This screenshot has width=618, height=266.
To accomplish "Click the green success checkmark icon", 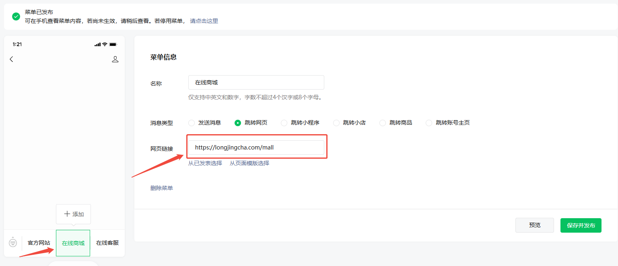I will coord(16,16).
